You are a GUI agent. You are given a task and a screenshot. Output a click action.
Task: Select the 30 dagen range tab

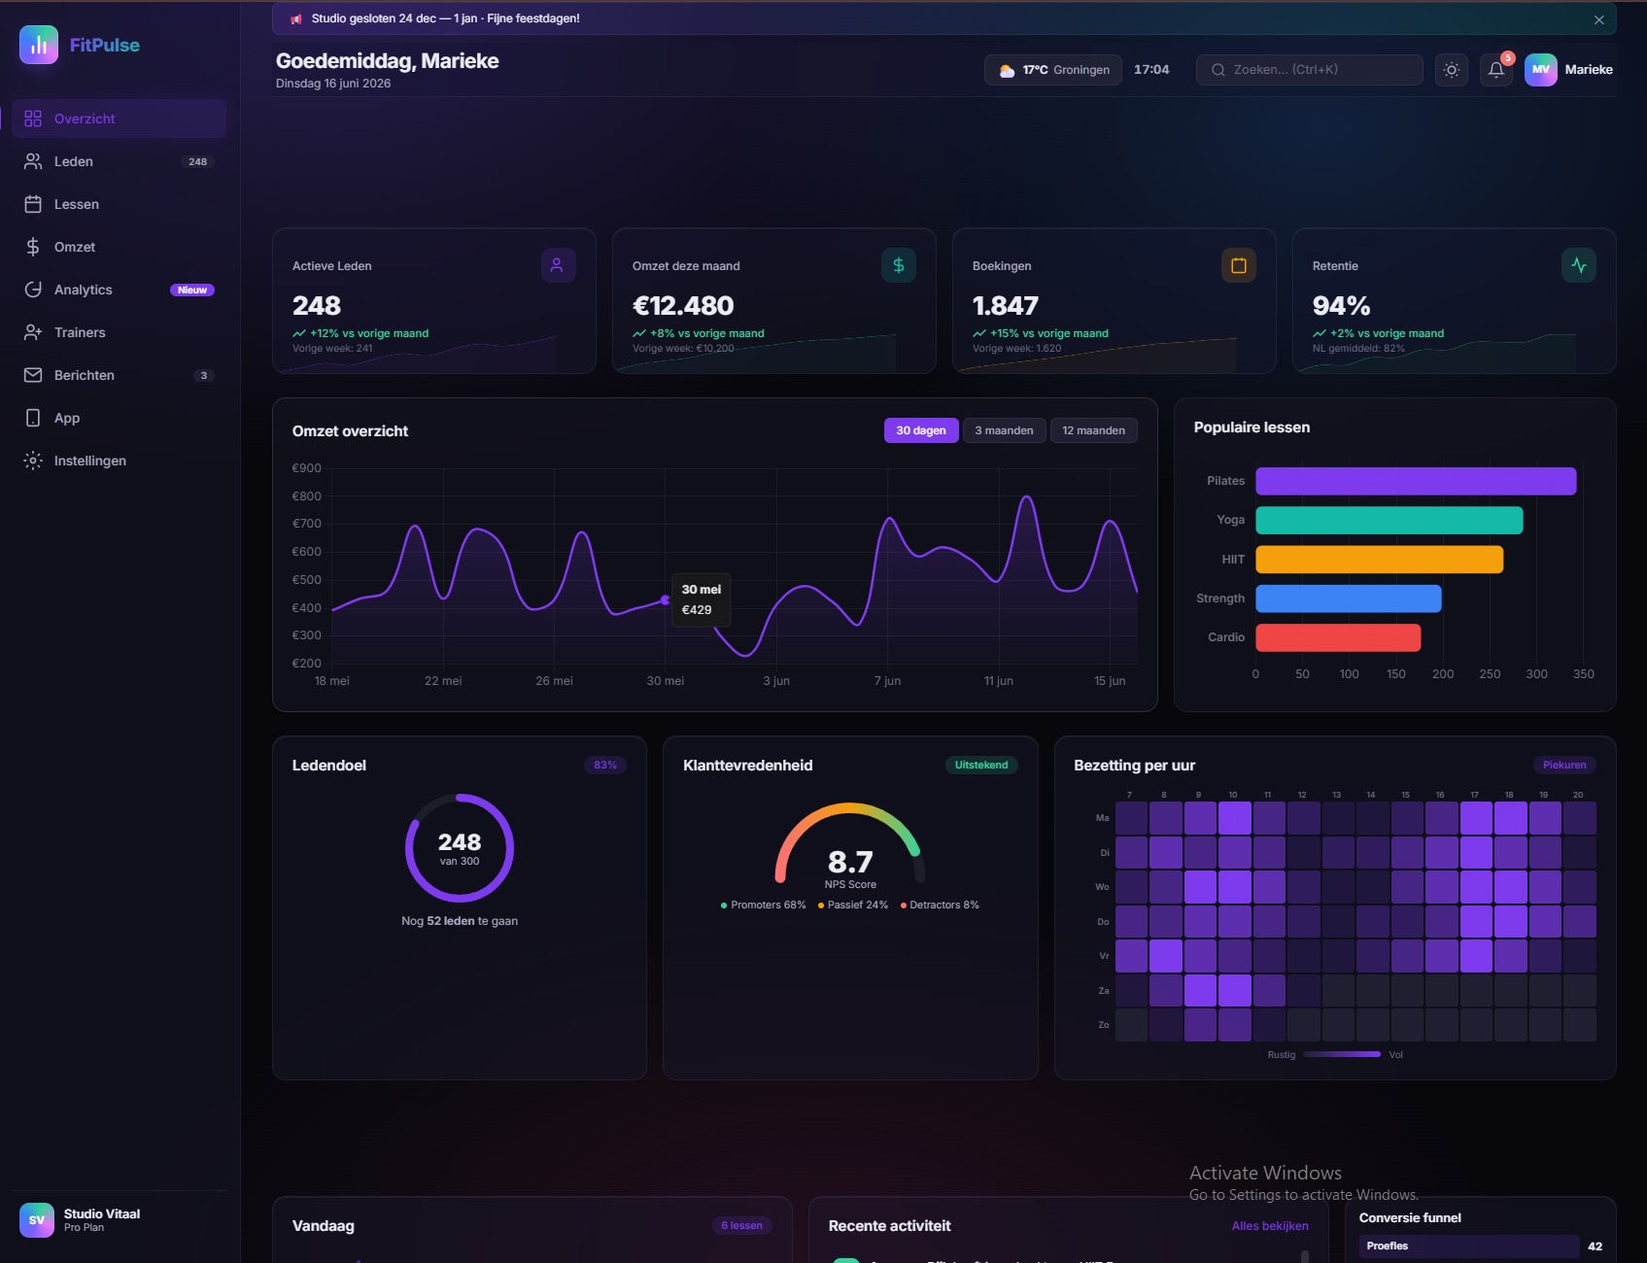[x=921, y=430]
